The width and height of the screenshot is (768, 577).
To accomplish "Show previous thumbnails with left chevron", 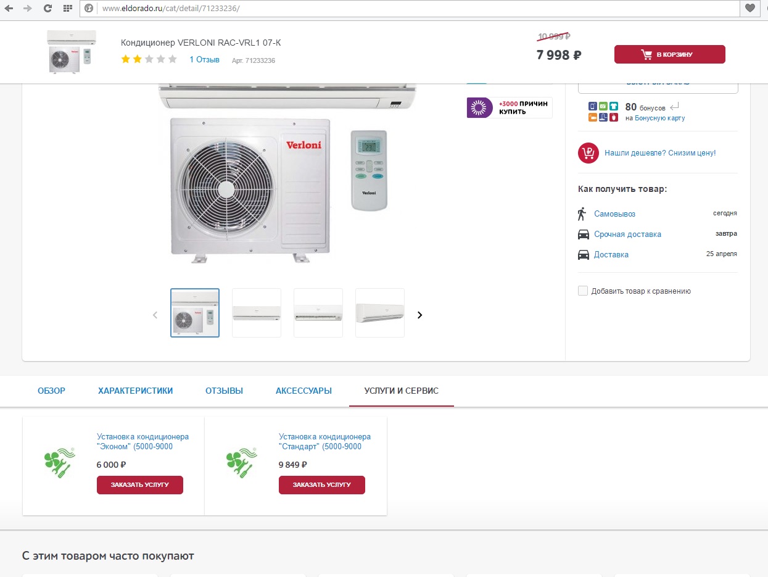I will pos(155,315).
